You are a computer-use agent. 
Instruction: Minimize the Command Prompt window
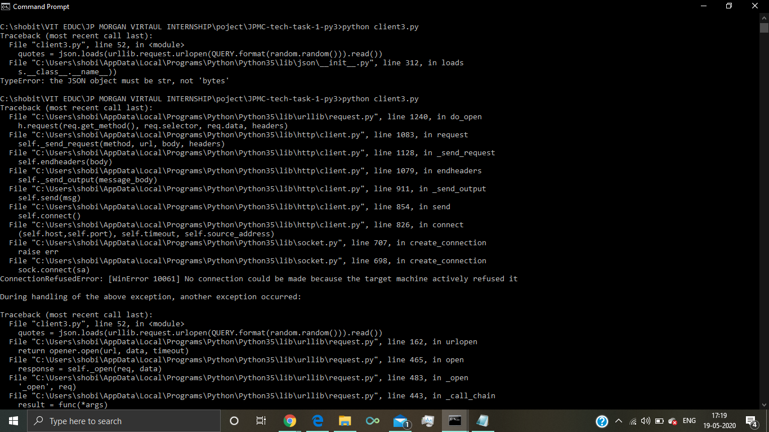(704, 6)
